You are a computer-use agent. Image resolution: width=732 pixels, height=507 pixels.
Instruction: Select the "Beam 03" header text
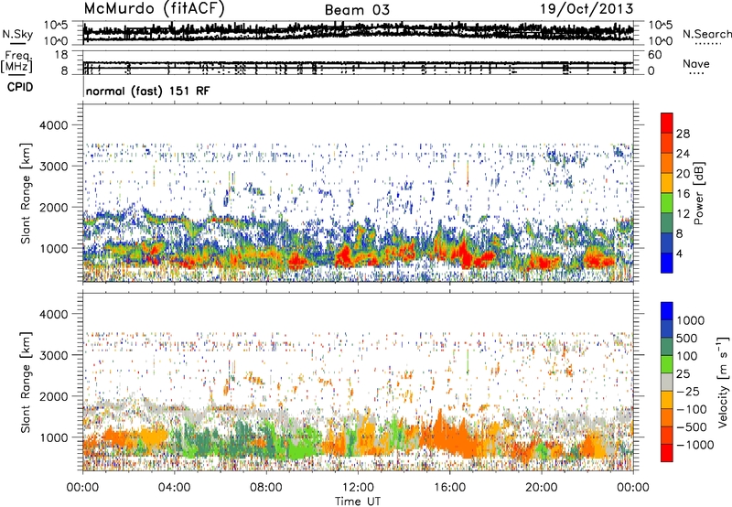[x=357, y=10]
